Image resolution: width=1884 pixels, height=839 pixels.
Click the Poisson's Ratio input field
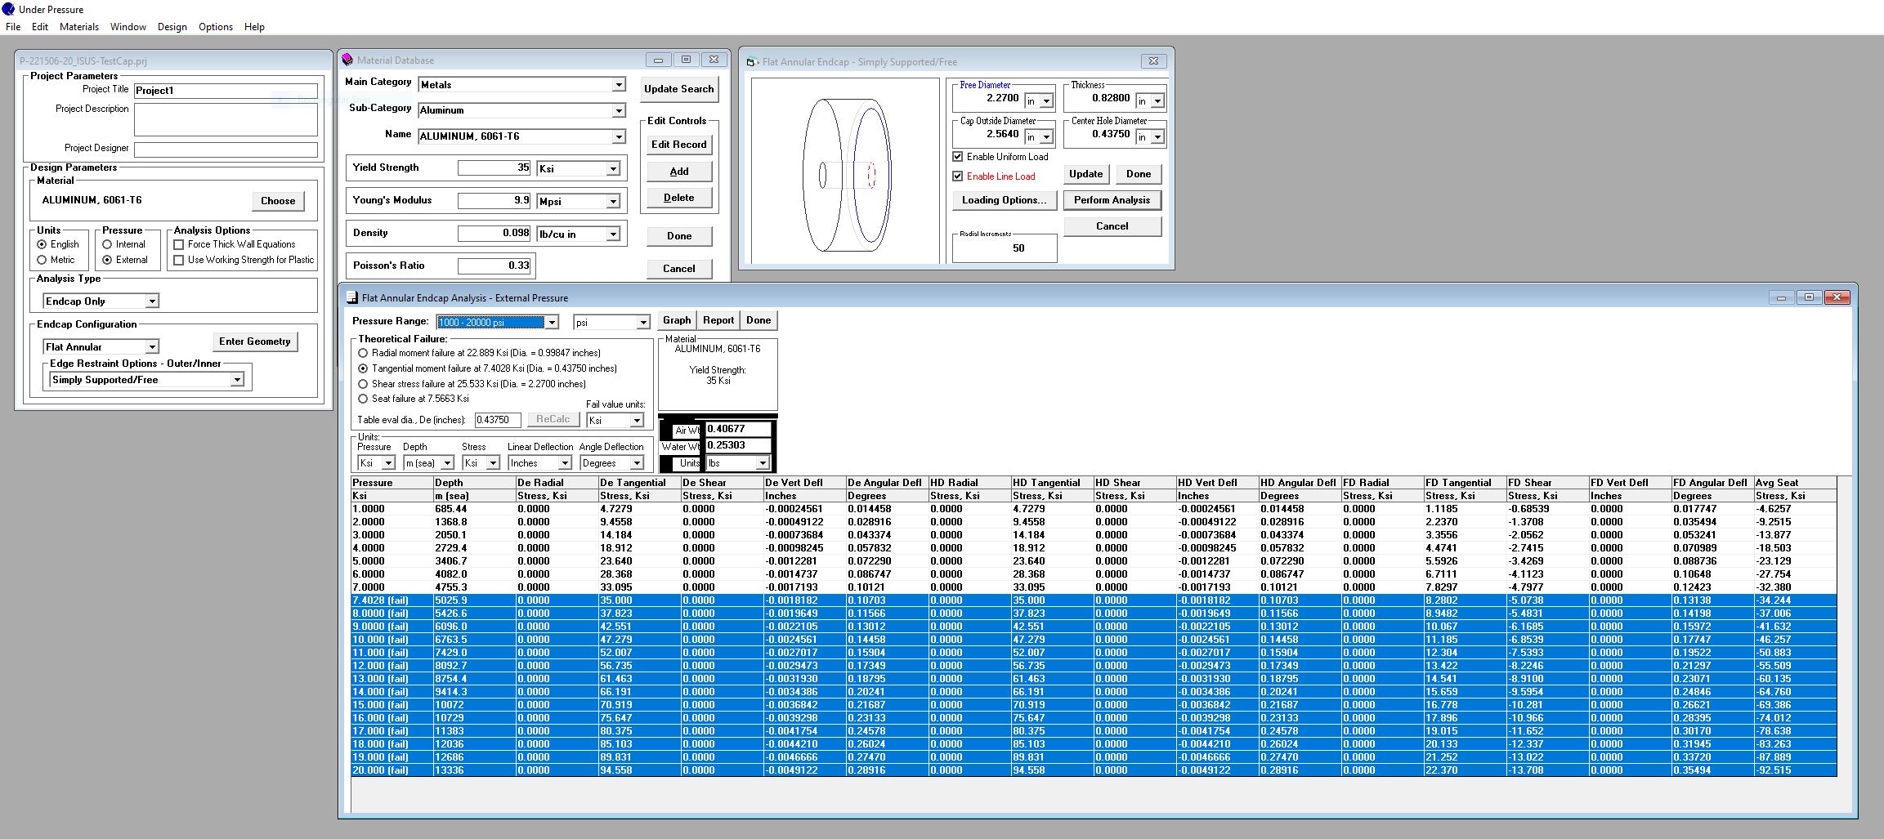[x=494, y=266]
